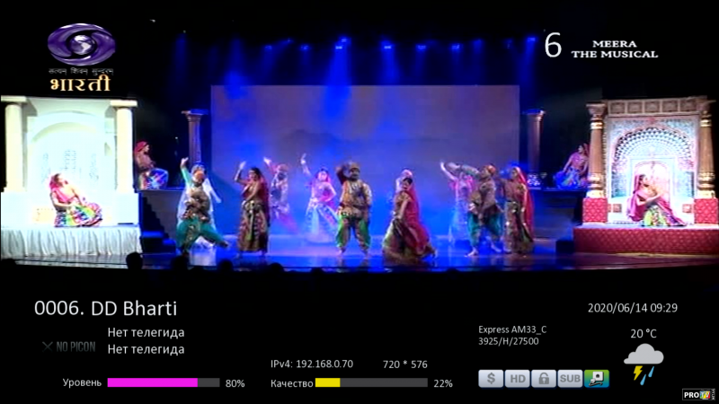Click the second 'Нет телегида' program line
The image size is (719, 404).
click(146, 349)
